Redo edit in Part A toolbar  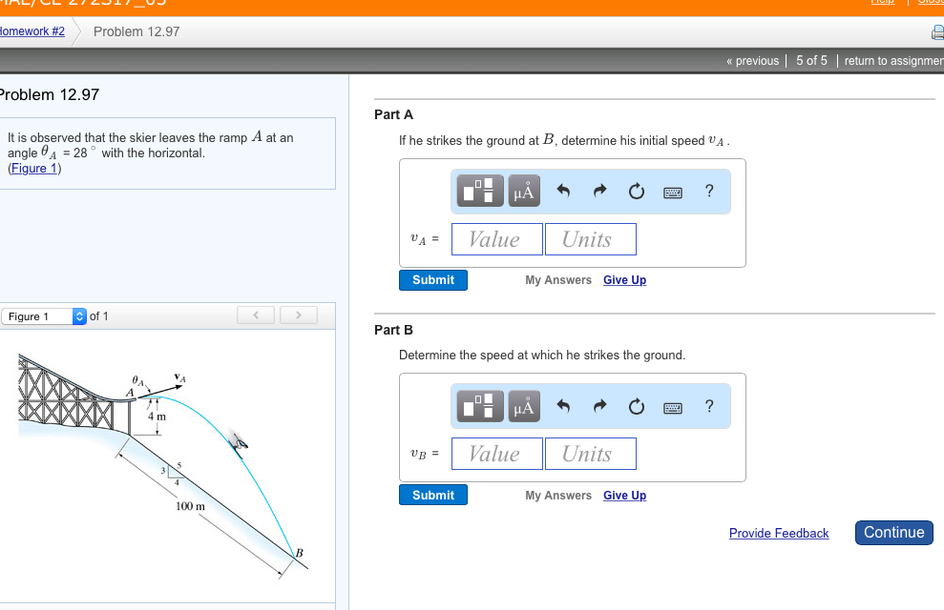click(x=599, y=191)
